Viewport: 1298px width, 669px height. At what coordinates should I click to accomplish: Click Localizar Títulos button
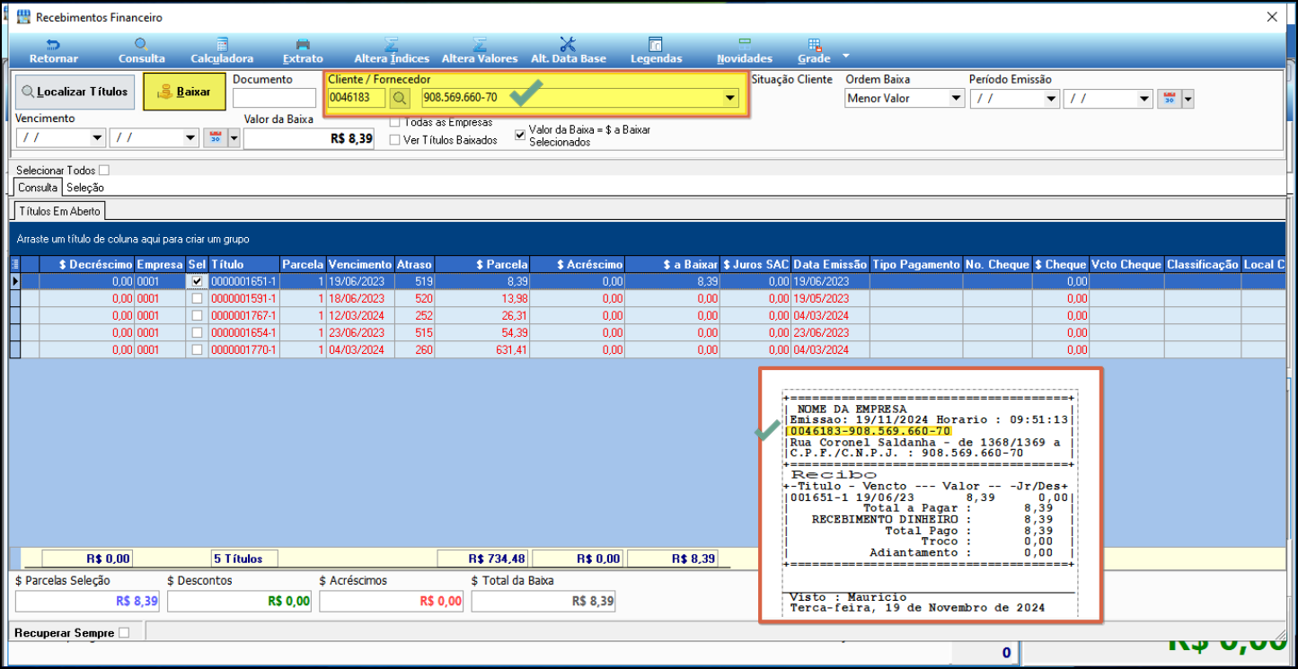75,92
